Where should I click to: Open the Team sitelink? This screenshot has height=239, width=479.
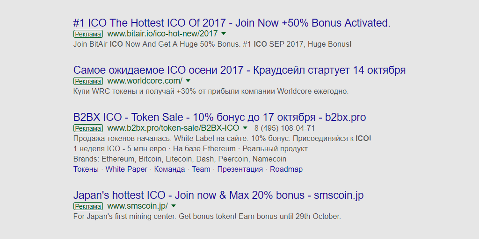pyautogui.click(x=201, y=169)
